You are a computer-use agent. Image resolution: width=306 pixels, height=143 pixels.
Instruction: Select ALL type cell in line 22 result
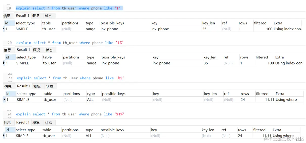point(90,99)
